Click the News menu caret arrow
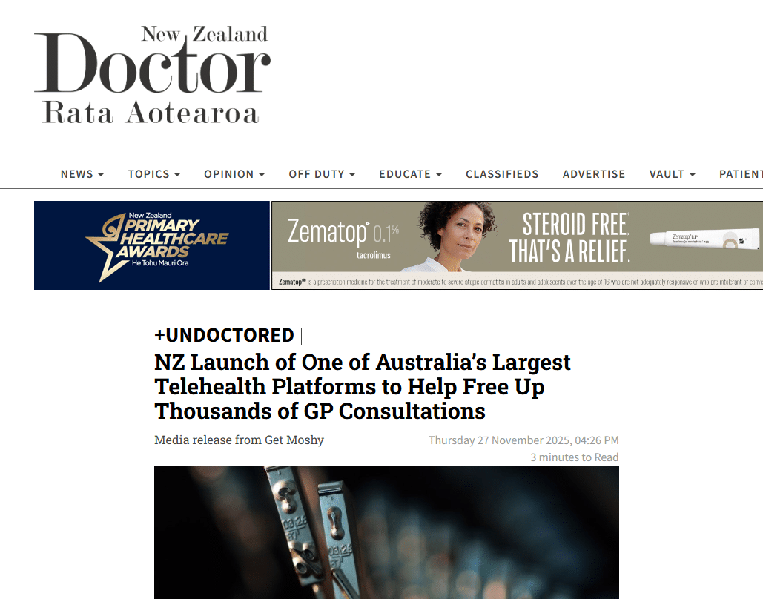Image resolution: width=763 pixels, height=599 pixels. pyautogui.click(x=101, y=175)
